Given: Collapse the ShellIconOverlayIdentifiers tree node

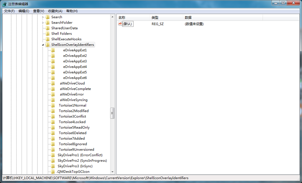Looking at the screenshot, I should (43, 45).
